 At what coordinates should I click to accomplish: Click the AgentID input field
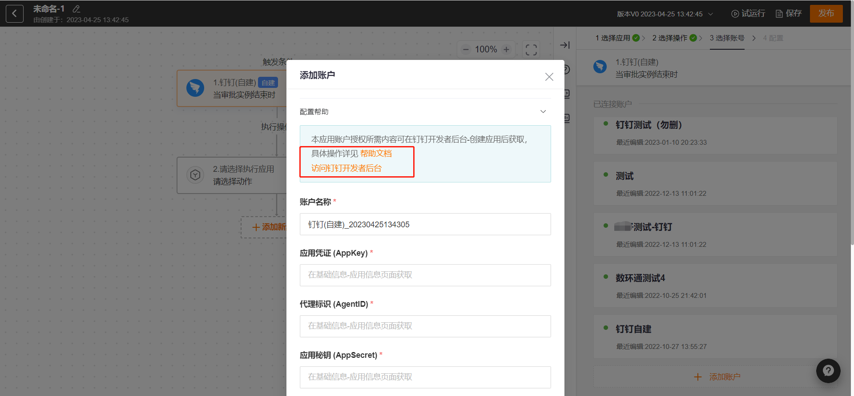click(425, 326)
